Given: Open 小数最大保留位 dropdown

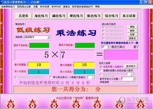Looking at the screenshot, I should tap(93, 77).
